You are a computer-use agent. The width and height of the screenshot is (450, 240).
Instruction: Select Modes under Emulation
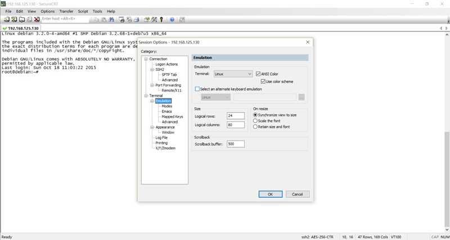coord(166,106)
